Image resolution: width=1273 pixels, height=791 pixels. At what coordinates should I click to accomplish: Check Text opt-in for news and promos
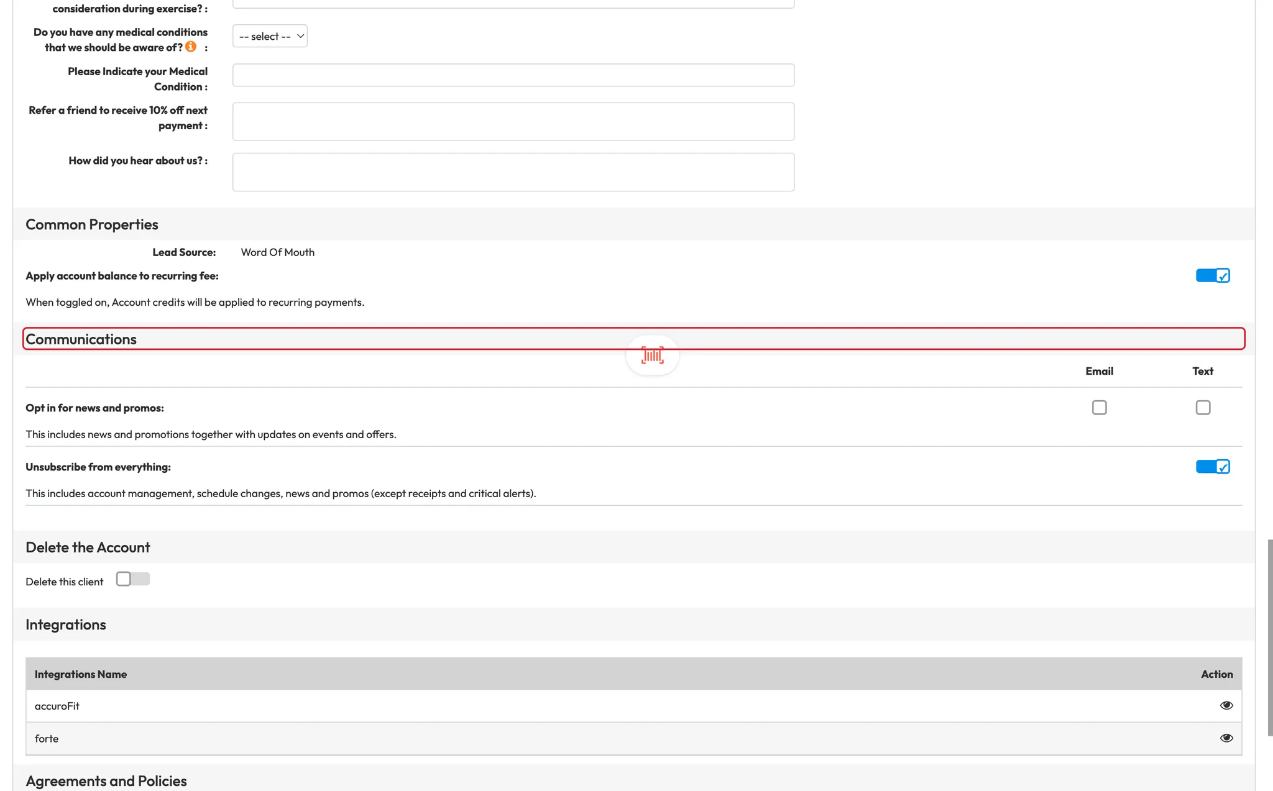[1203, 408]
